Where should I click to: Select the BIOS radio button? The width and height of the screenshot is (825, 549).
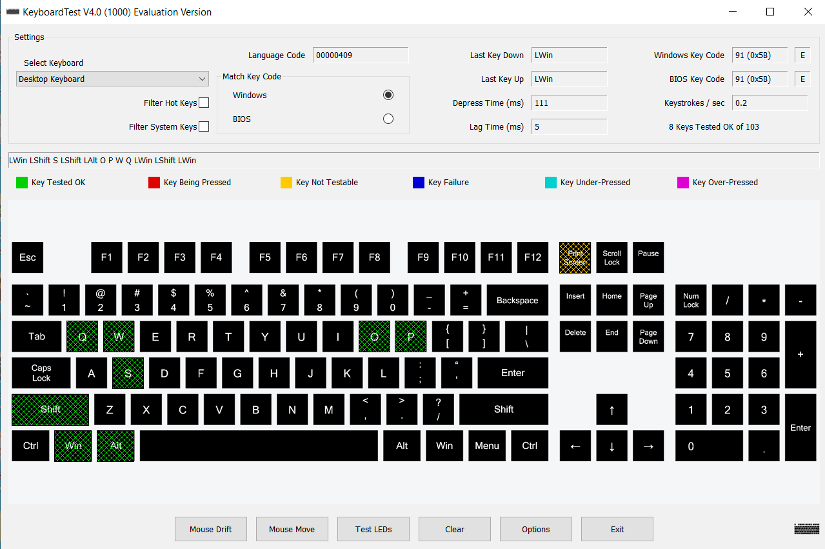coord(388,118)
